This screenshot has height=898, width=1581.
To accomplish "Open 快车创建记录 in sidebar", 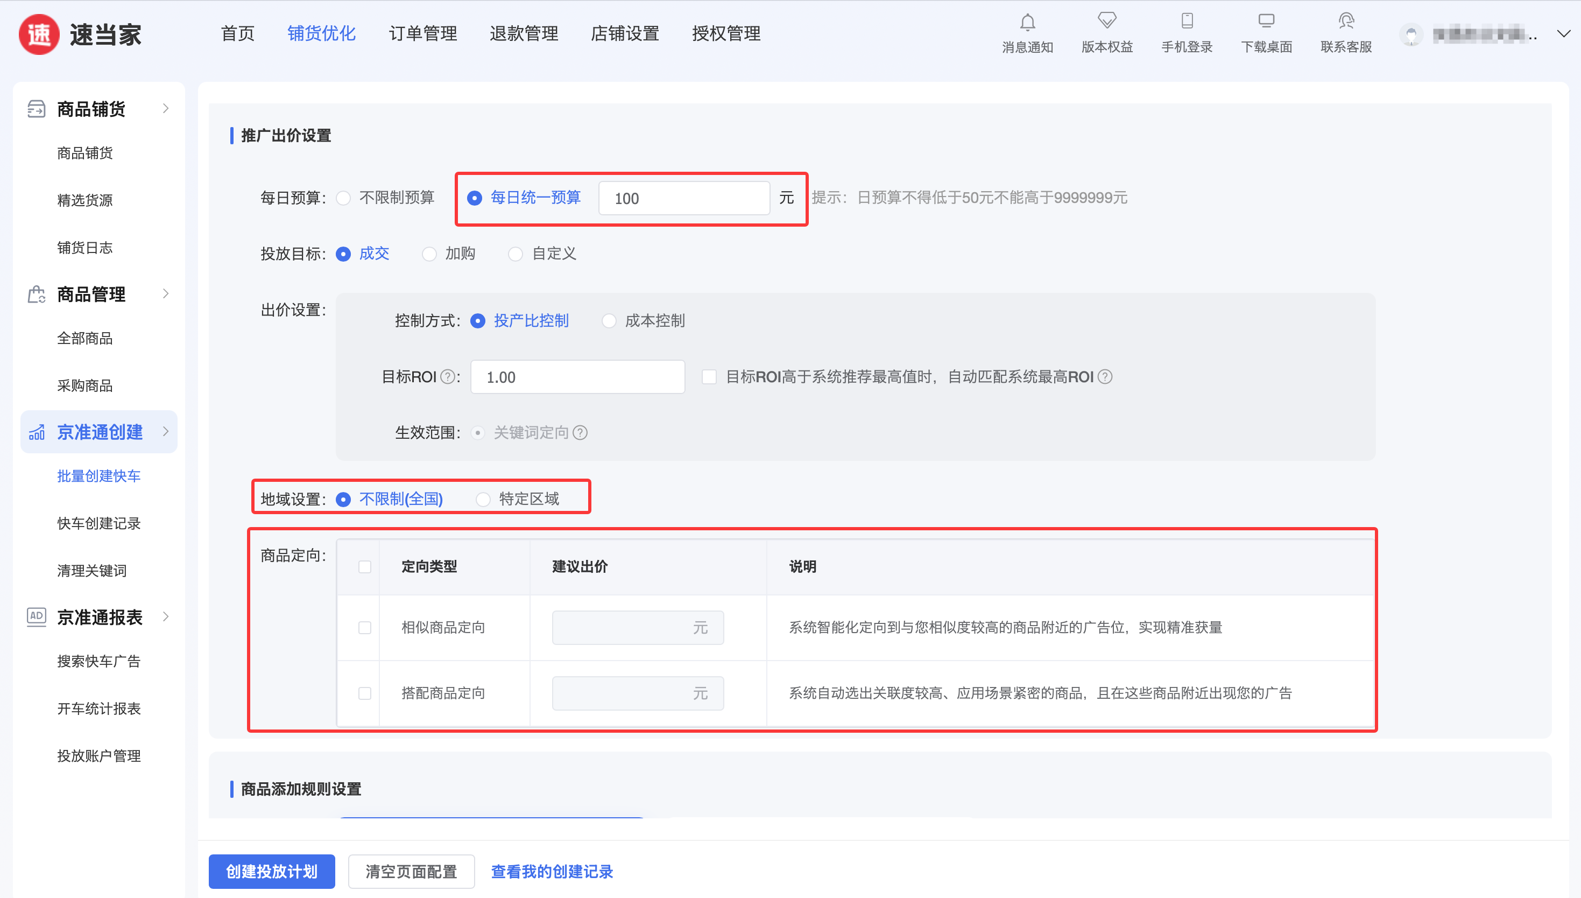I will [98, 523].
